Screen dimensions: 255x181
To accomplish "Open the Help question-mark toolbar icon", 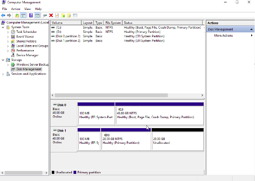I will [31, 15].
